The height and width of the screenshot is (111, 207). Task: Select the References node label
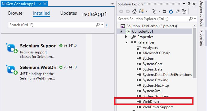(x=146, y=42)
